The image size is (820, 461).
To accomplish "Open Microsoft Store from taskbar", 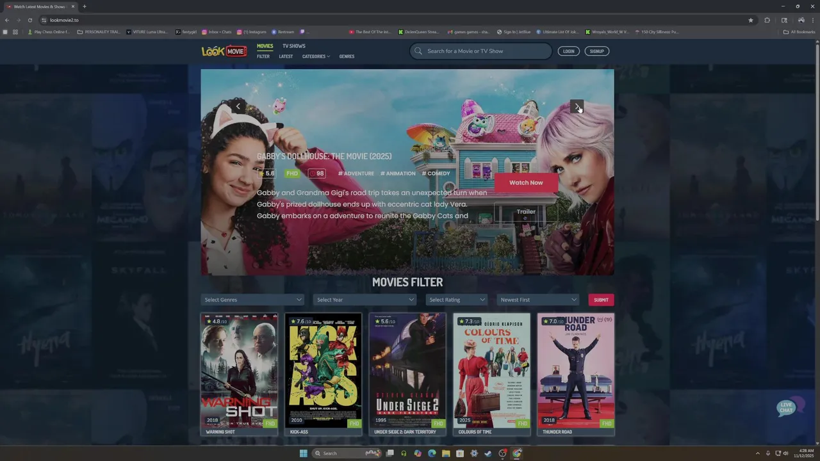I will pyautogui.click(x=460, y=453).
